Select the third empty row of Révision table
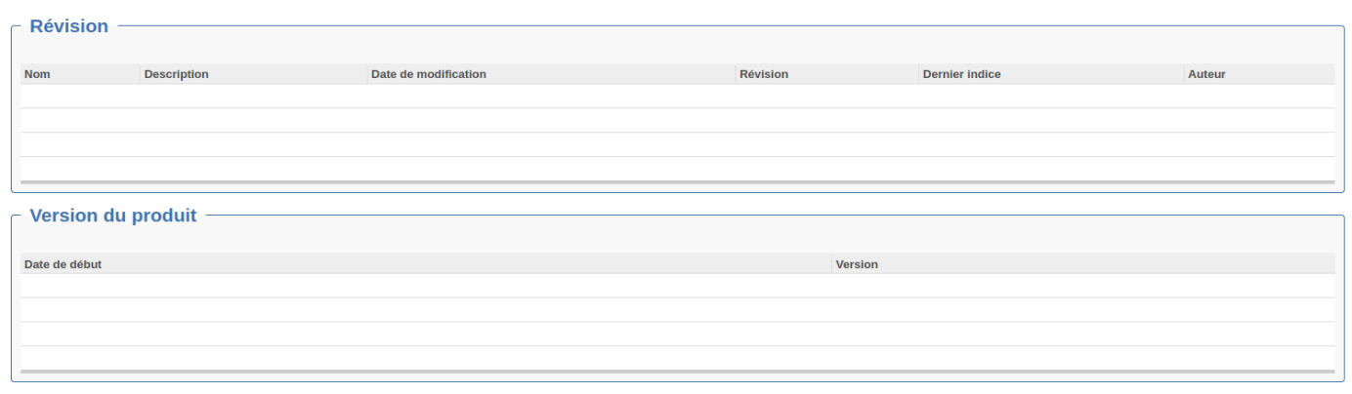Image resolution: width=1352 pixels, height=394 pixels. click(677, 144)
